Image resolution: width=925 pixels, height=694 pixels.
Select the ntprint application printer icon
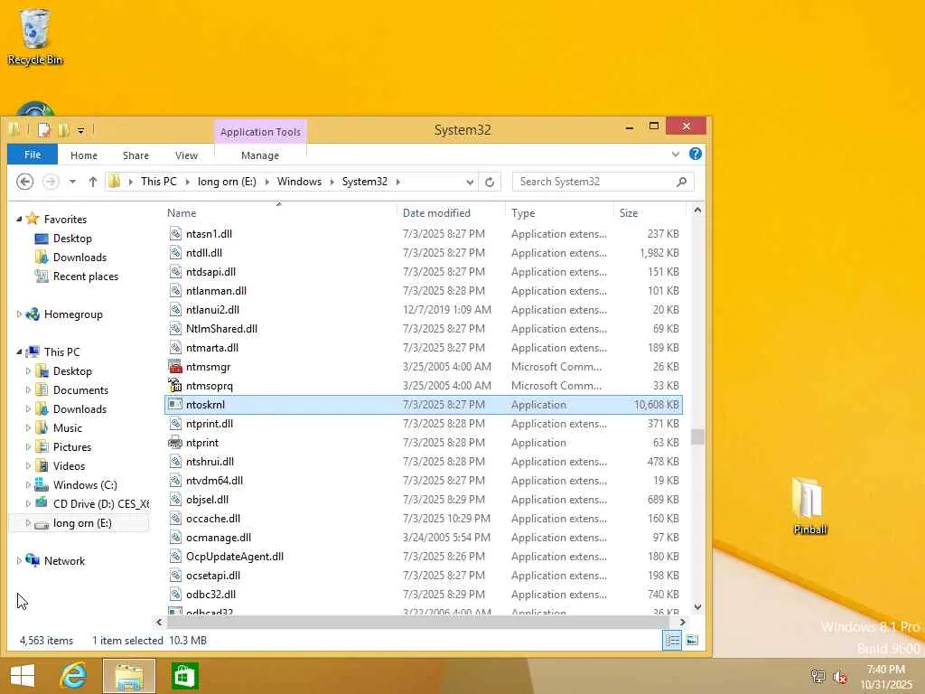174,443
